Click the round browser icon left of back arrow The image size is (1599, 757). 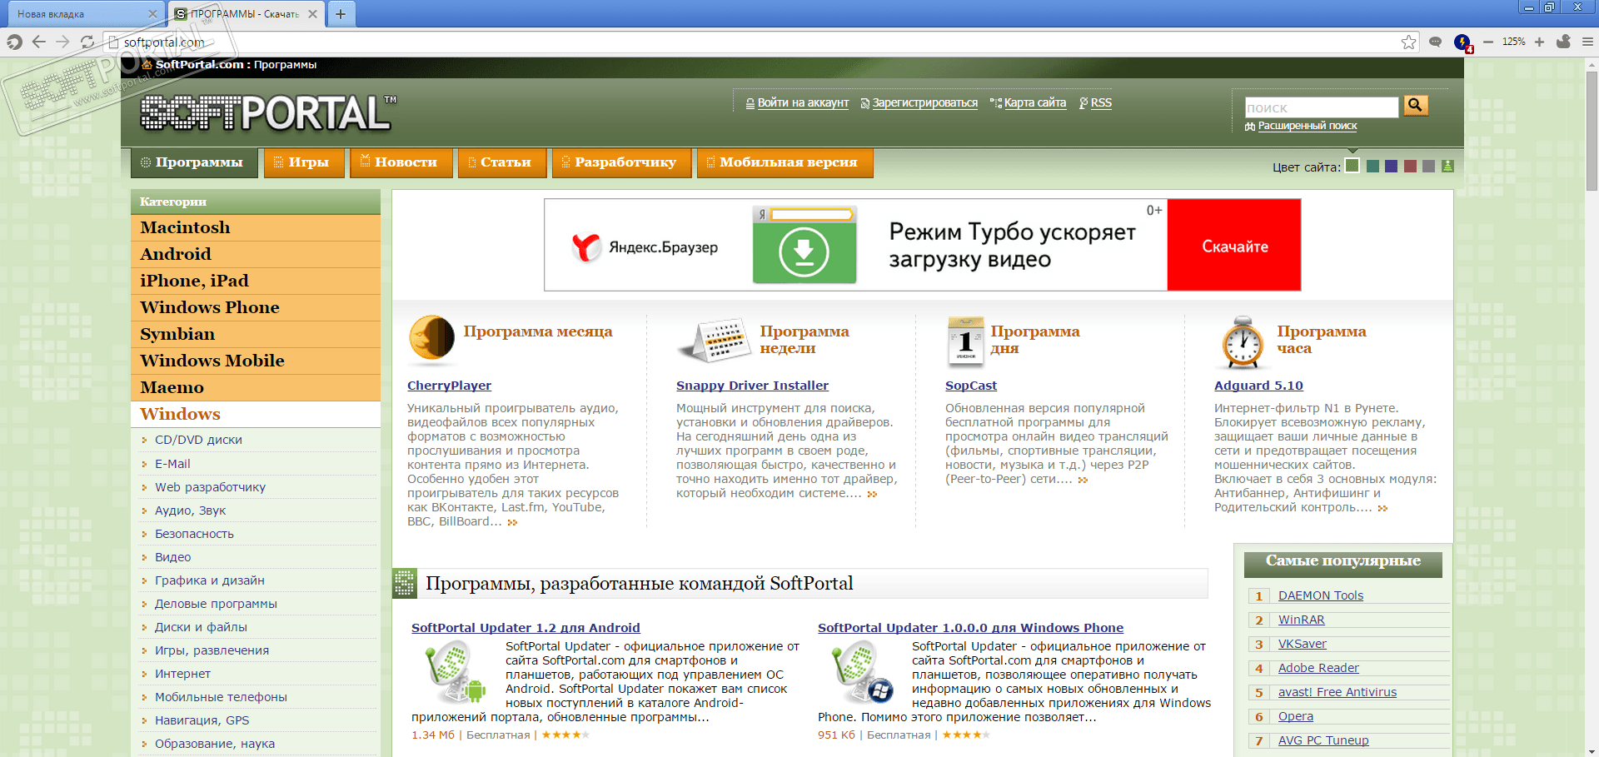tap(14, 42)
